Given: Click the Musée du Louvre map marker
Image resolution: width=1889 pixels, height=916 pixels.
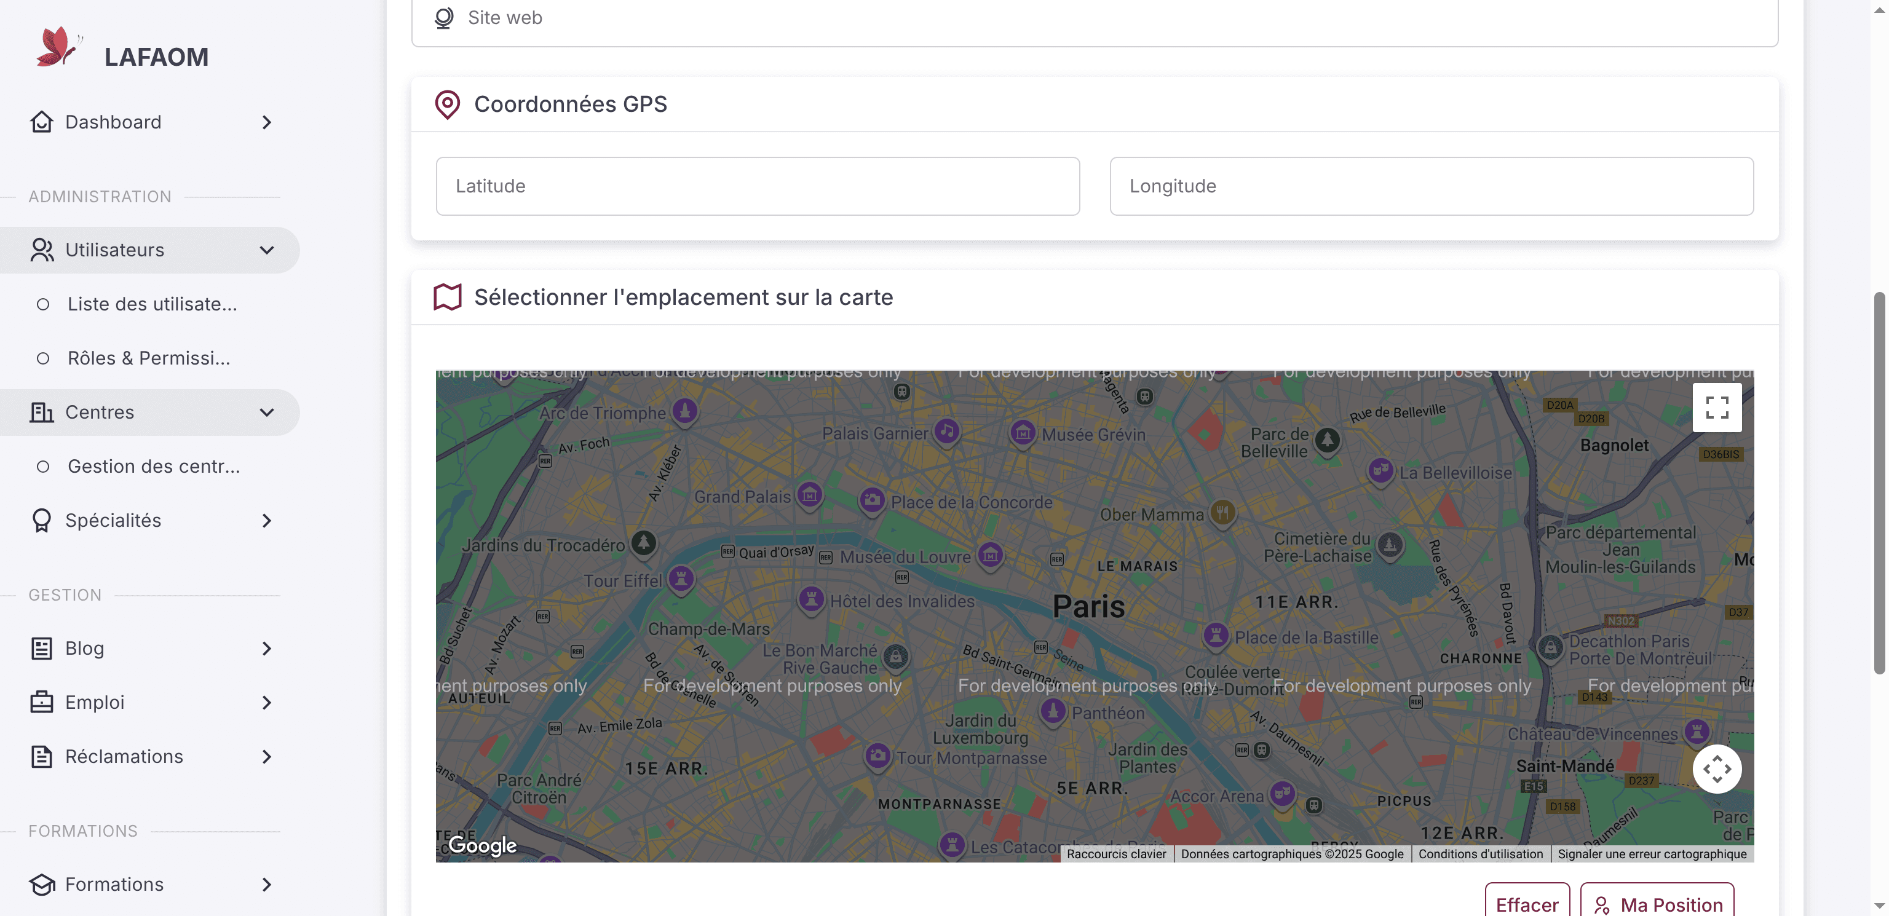Looking at the screenshot, I should pyautogui.click(x=991, y=556).
